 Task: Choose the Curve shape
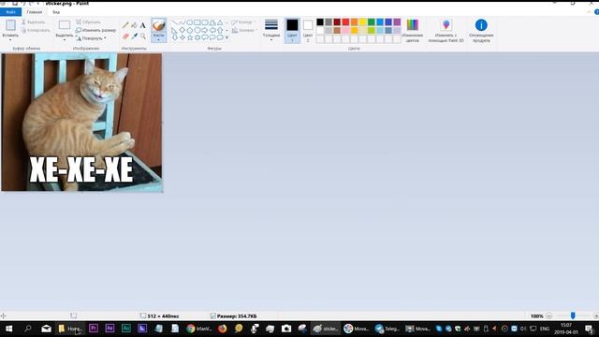click(183, 22)
